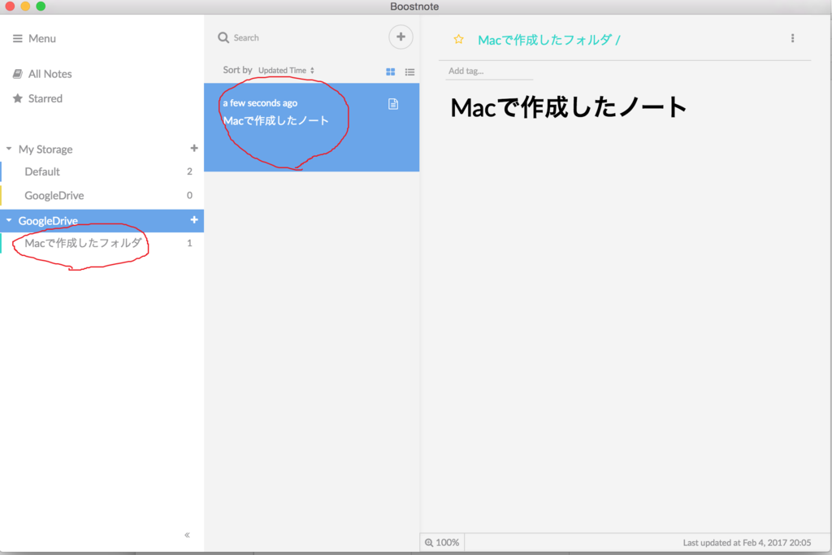Add folder to My Storage with plus

[194, 149]
